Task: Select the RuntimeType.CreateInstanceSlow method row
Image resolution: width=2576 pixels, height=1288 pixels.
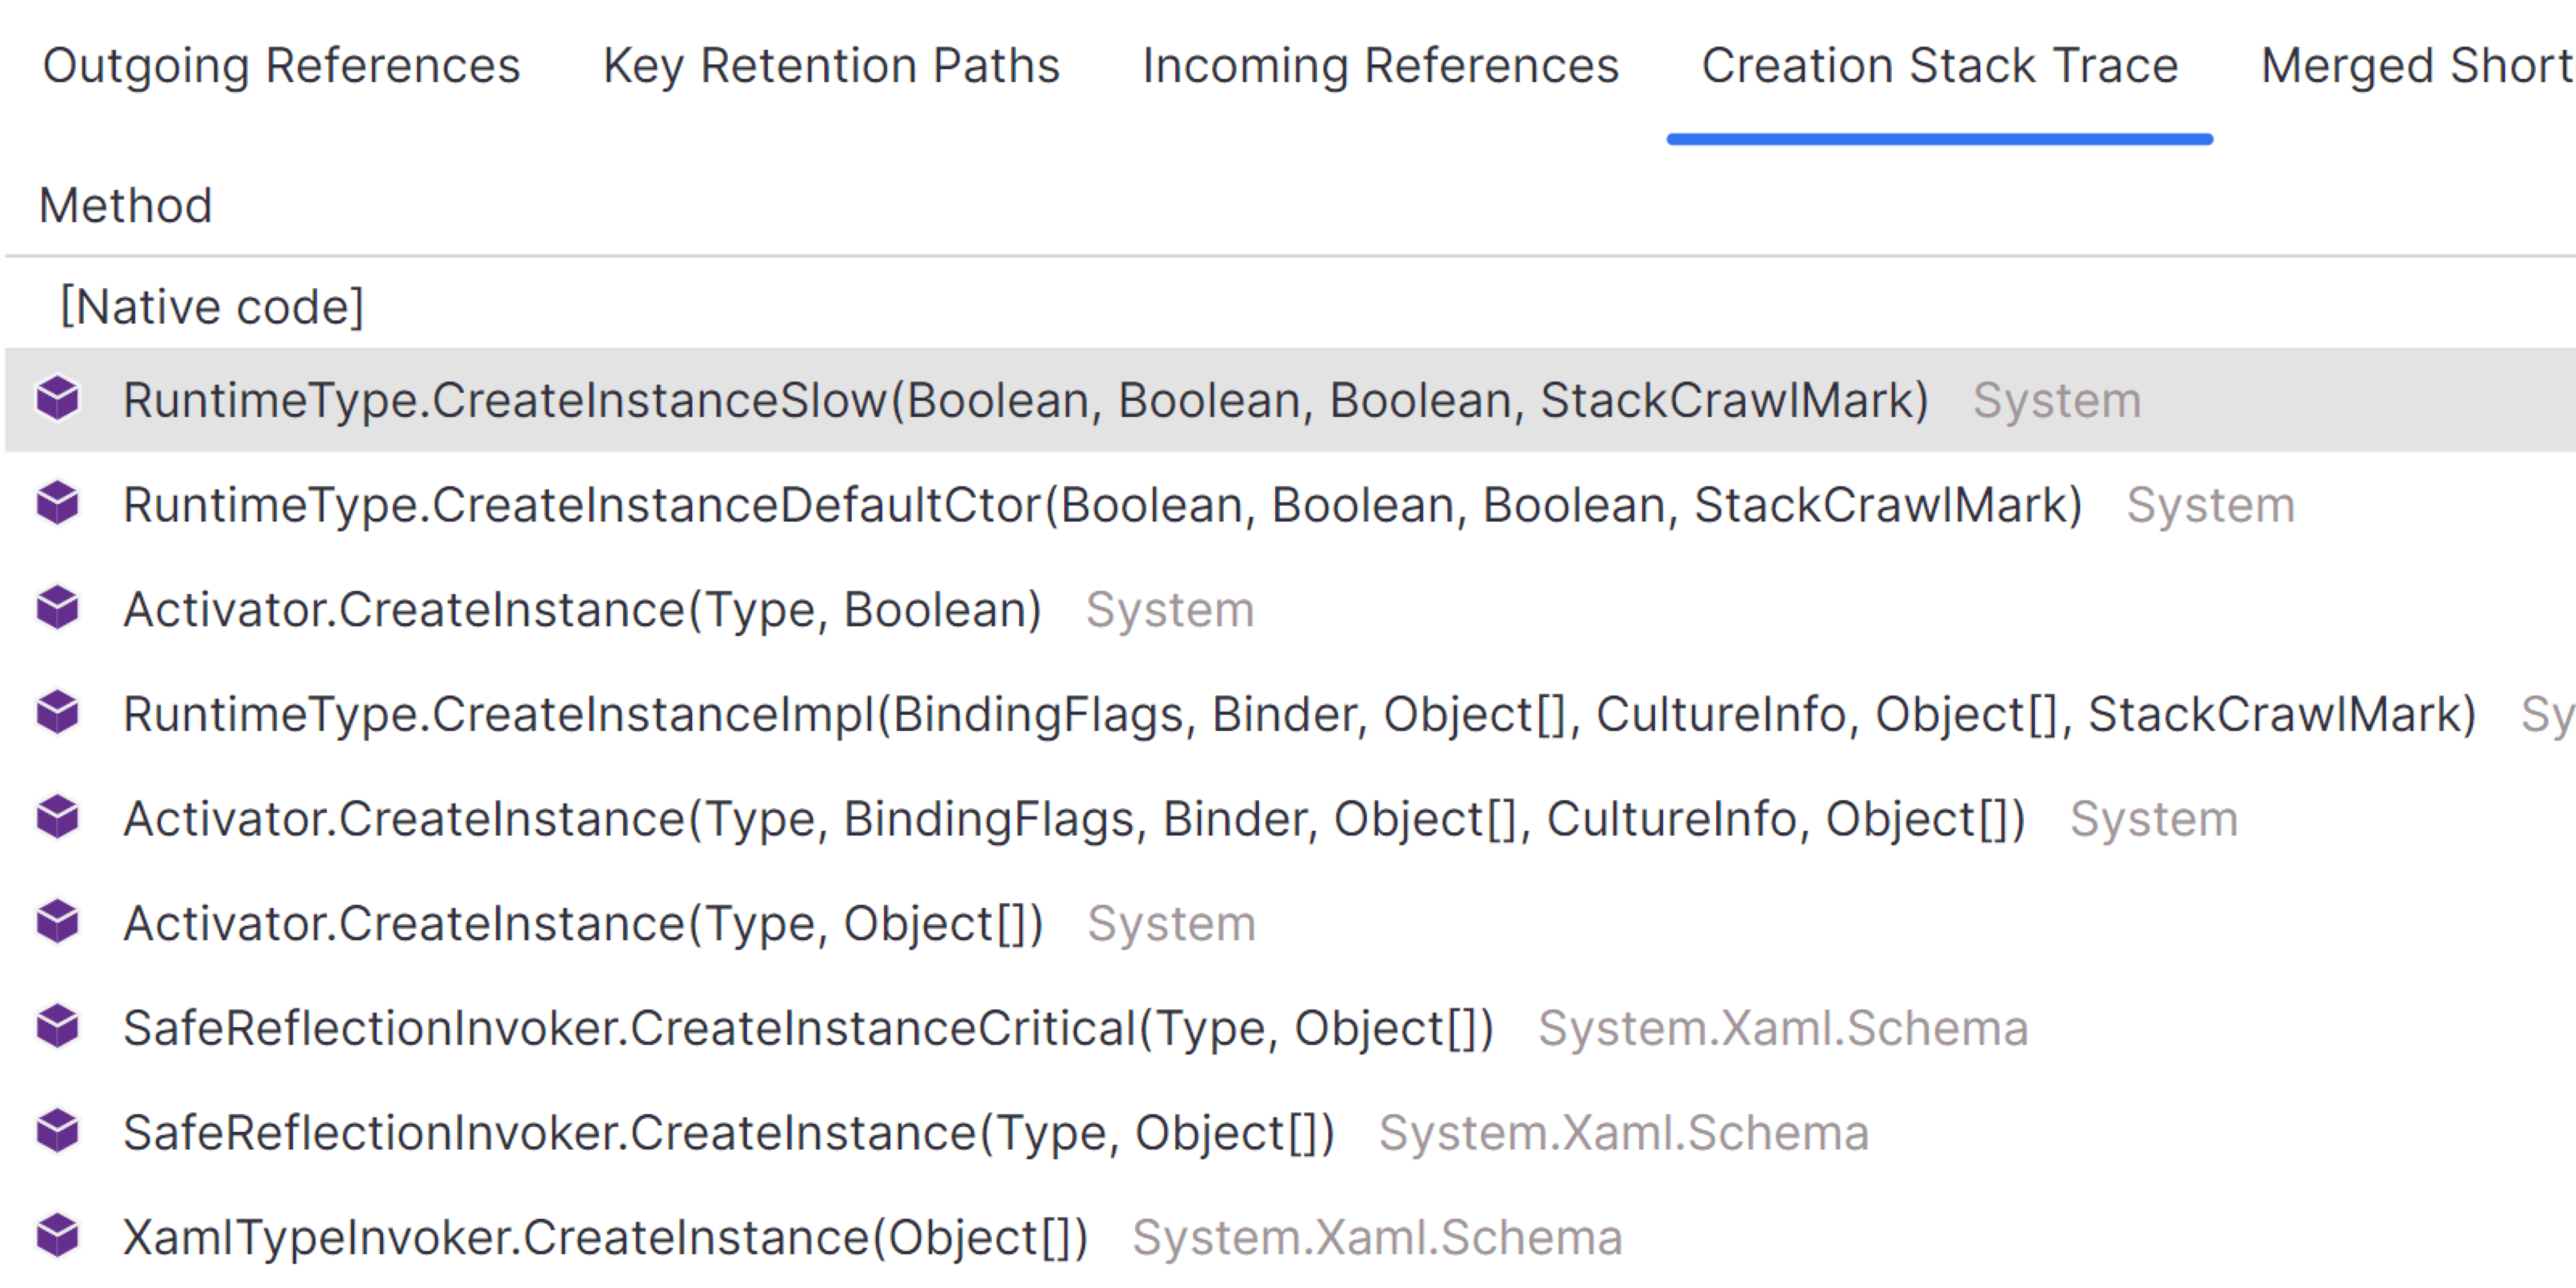Action: pyautogui.click(x=1025, y=400)
